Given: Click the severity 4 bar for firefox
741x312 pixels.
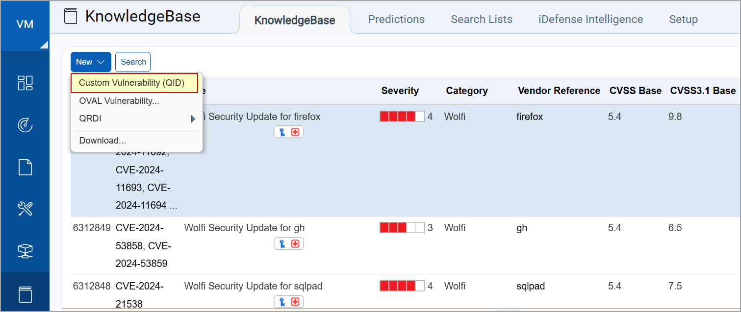Looking at the screenshot, I should [x=402, y=117].
